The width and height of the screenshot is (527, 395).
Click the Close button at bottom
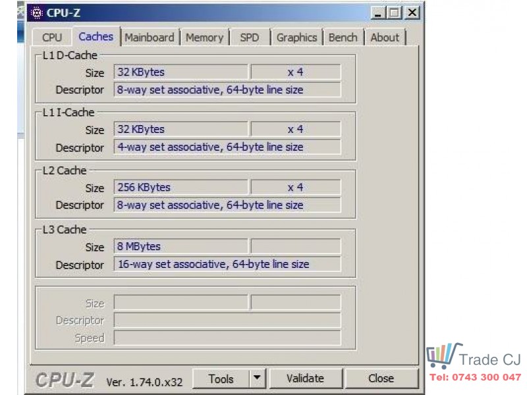click(381, 379)
